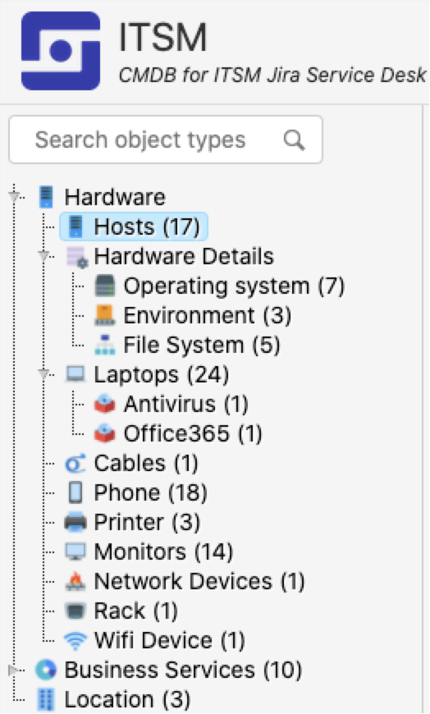The image size is (430, 714).
Task: Collapse the Hardware Details node arrow
Action: pos(43,256)
